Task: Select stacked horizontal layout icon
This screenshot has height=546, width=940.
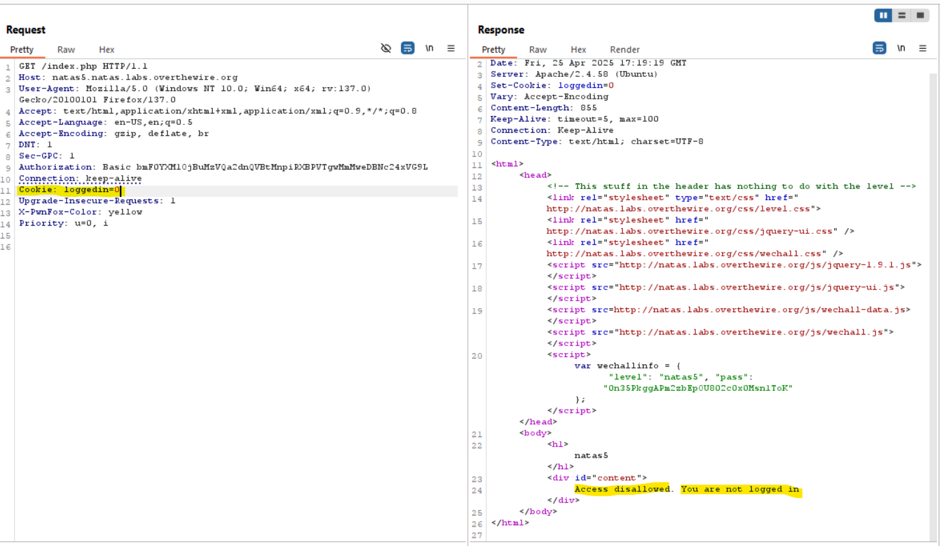Action: click(902, 15)
